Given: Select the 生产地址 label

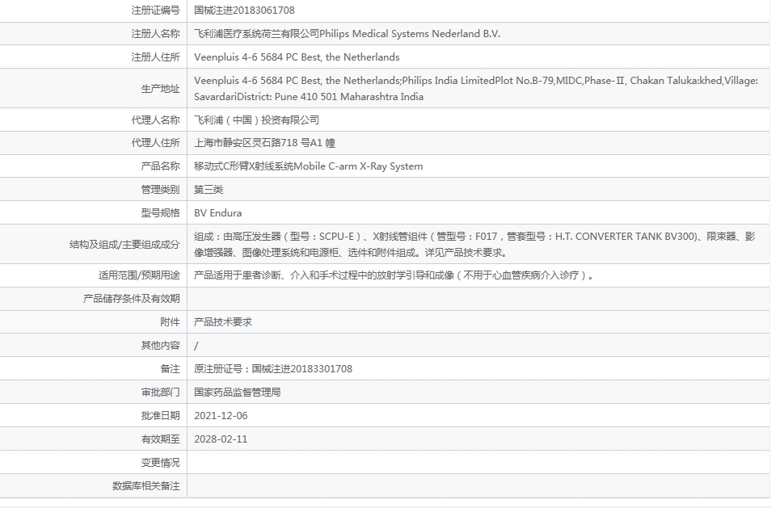Looking at the screenshot, I should pos(160,89).
